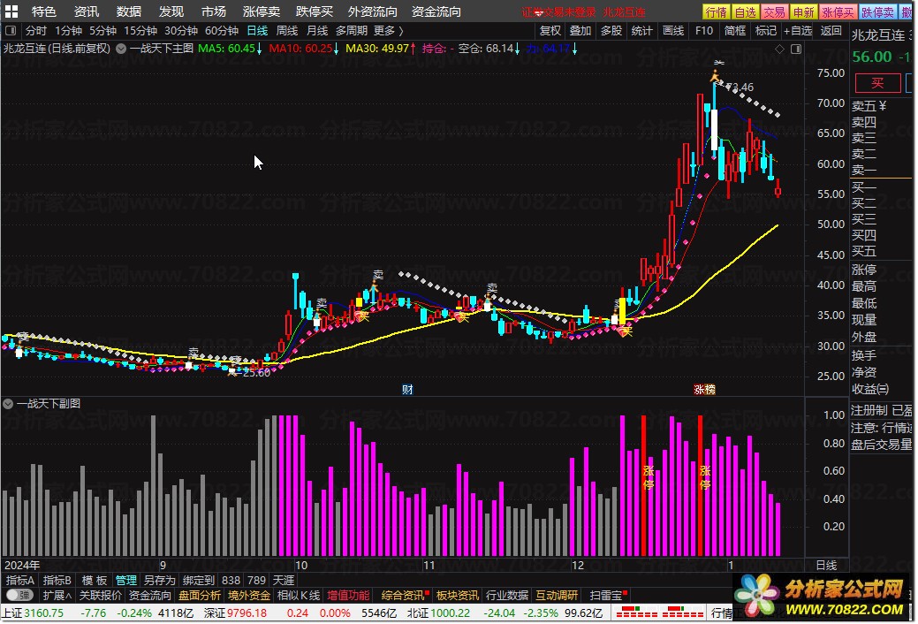The image size is (918, 624).
Task: Switch to 周线 weekly period
Action: click(x=287, y=30)
